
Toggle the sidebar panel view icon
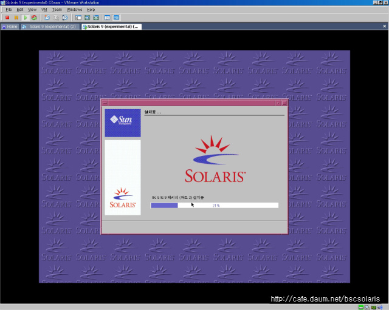click(x=78, y=18)
